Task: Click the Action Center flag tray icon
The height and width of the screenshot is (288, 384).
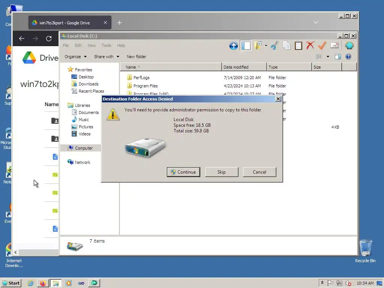Action: pyautogui.click(x=330, y=283)
